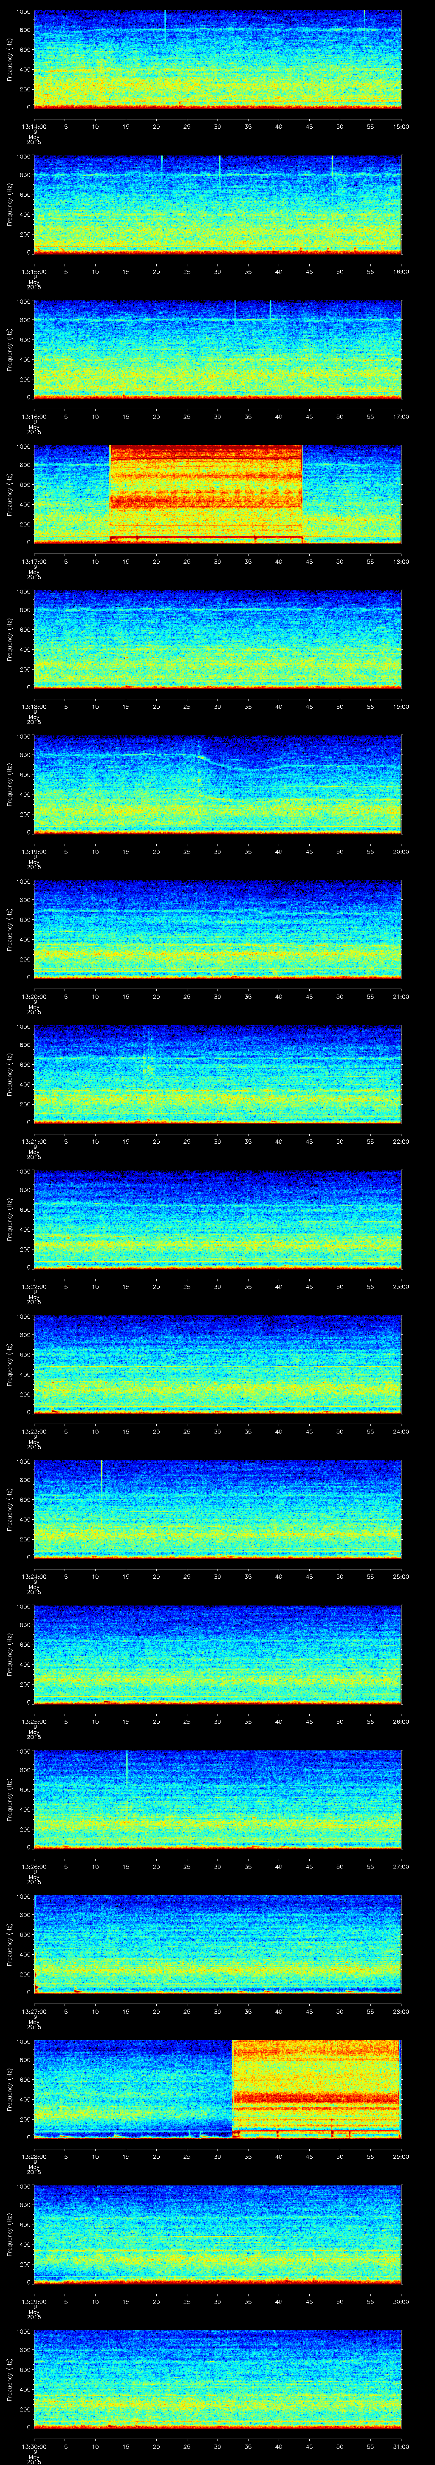Click the 13:25:00 start time label
The height and width of the screenshot is (2465, 435).
tap(34, 1721)
